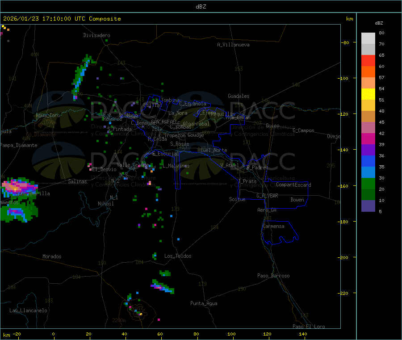
Task: Click the Salinas label on the map
Action: (x=77, y=181)
